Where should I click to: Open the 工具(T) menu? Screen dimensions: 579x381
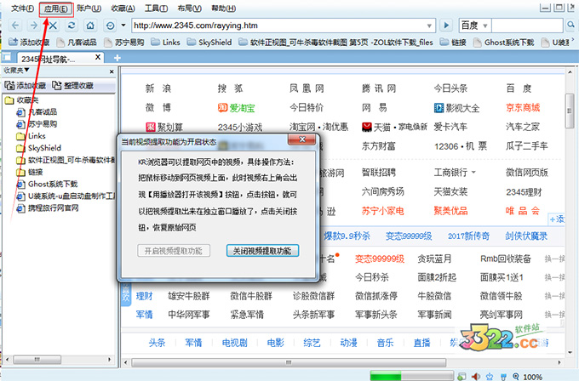coord(156,9)
